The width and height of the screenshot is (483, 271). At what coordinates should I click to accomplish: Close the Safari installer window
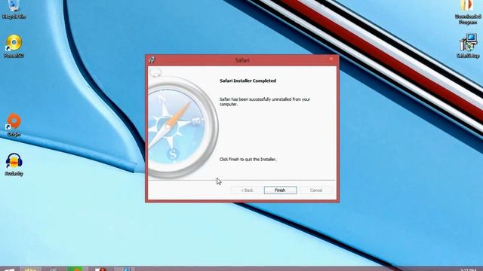[331, 59]
